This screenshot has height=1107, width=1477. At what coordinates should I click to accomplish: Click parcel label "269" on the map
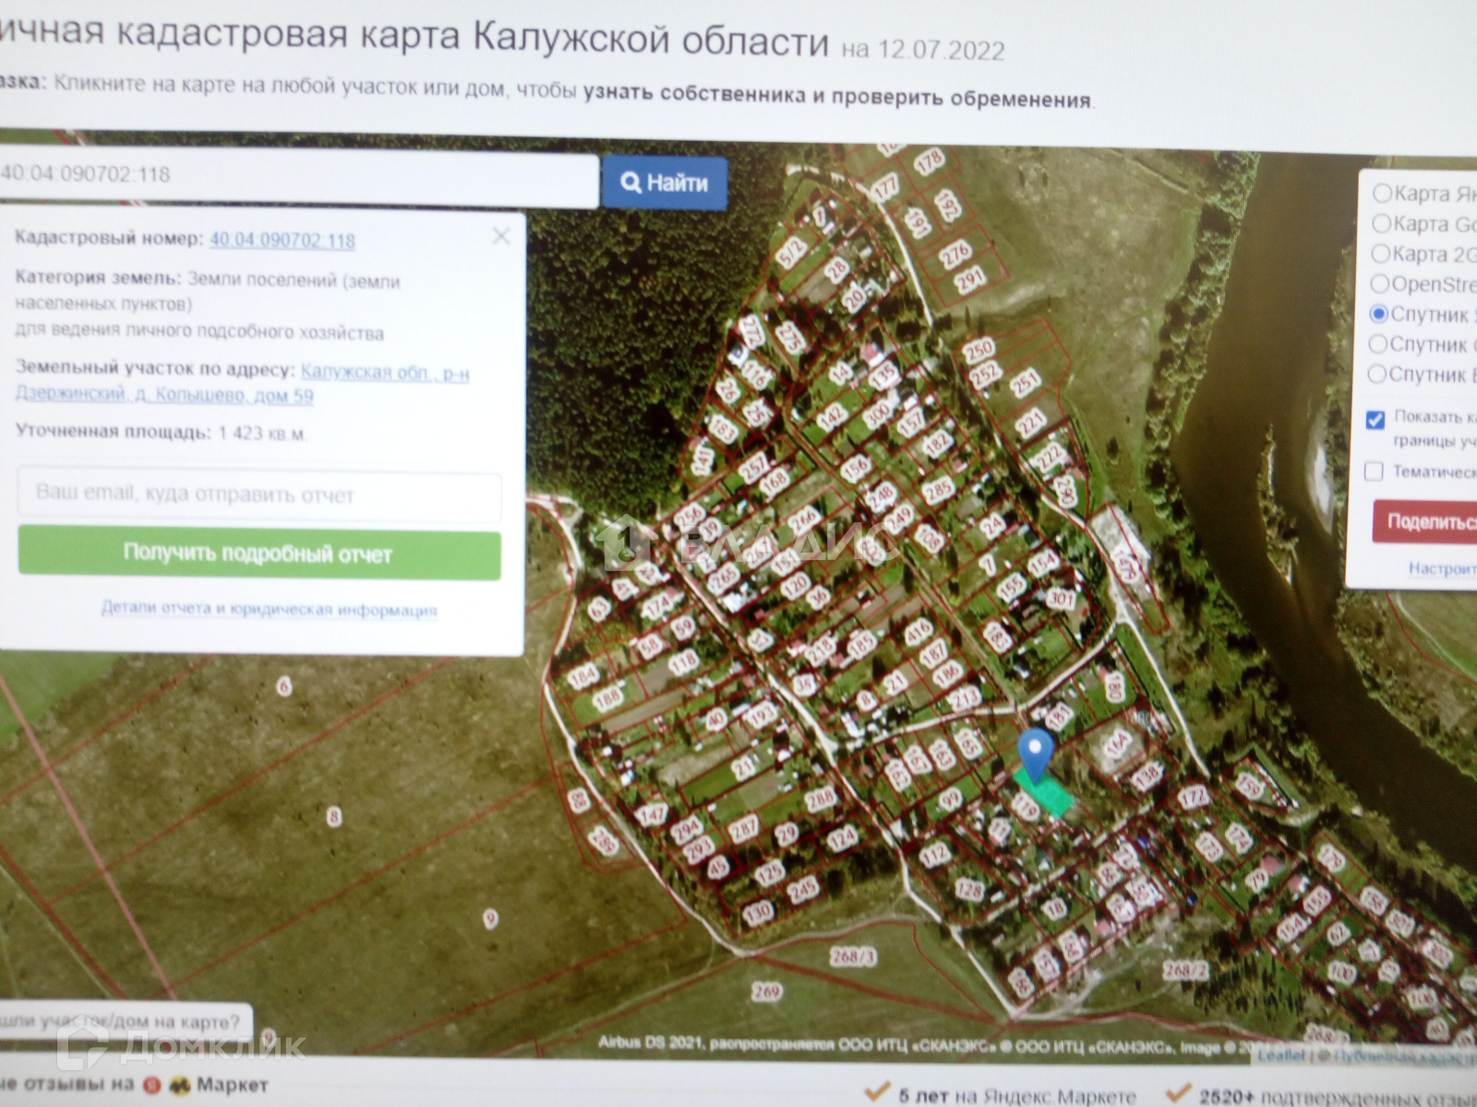[766, 992]
